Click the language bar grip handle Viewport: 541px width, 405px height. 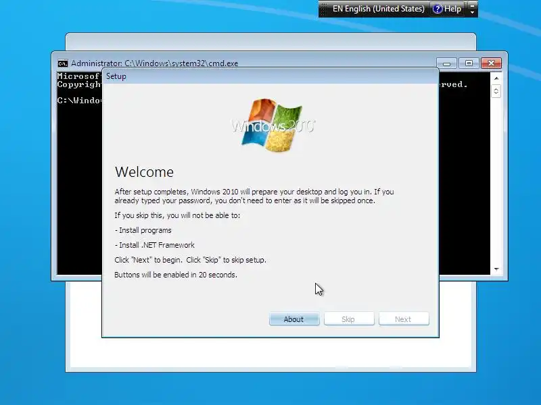[324, 9]
